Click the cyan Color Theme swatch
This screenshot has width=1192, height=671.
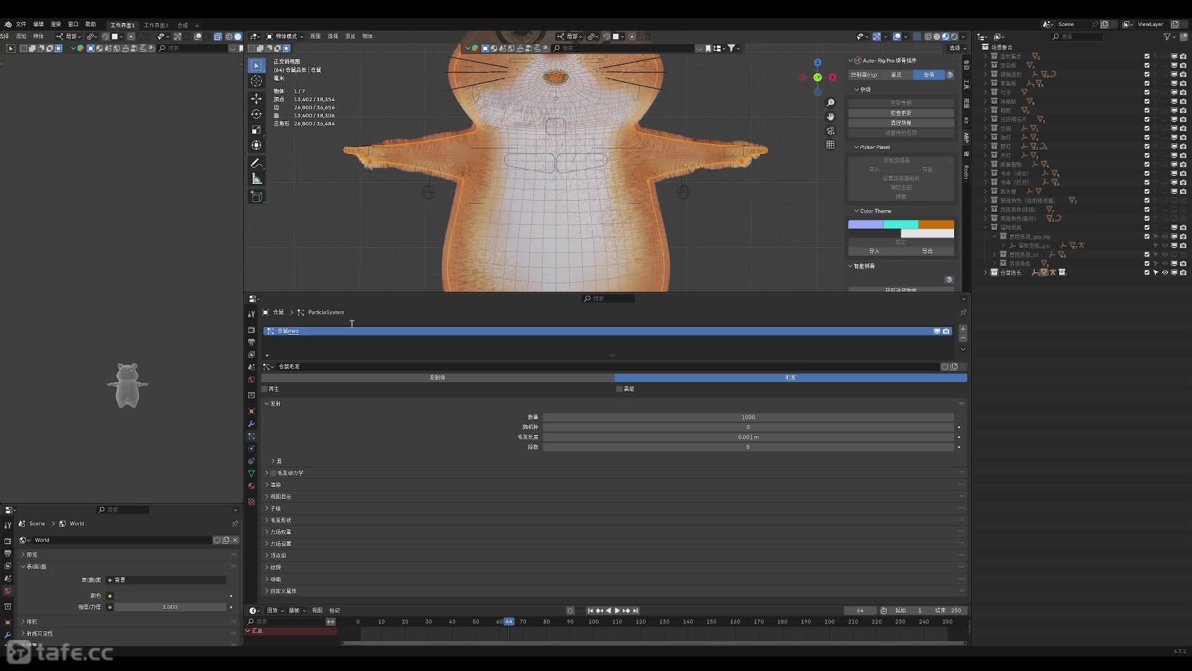[x=900, y=224]
